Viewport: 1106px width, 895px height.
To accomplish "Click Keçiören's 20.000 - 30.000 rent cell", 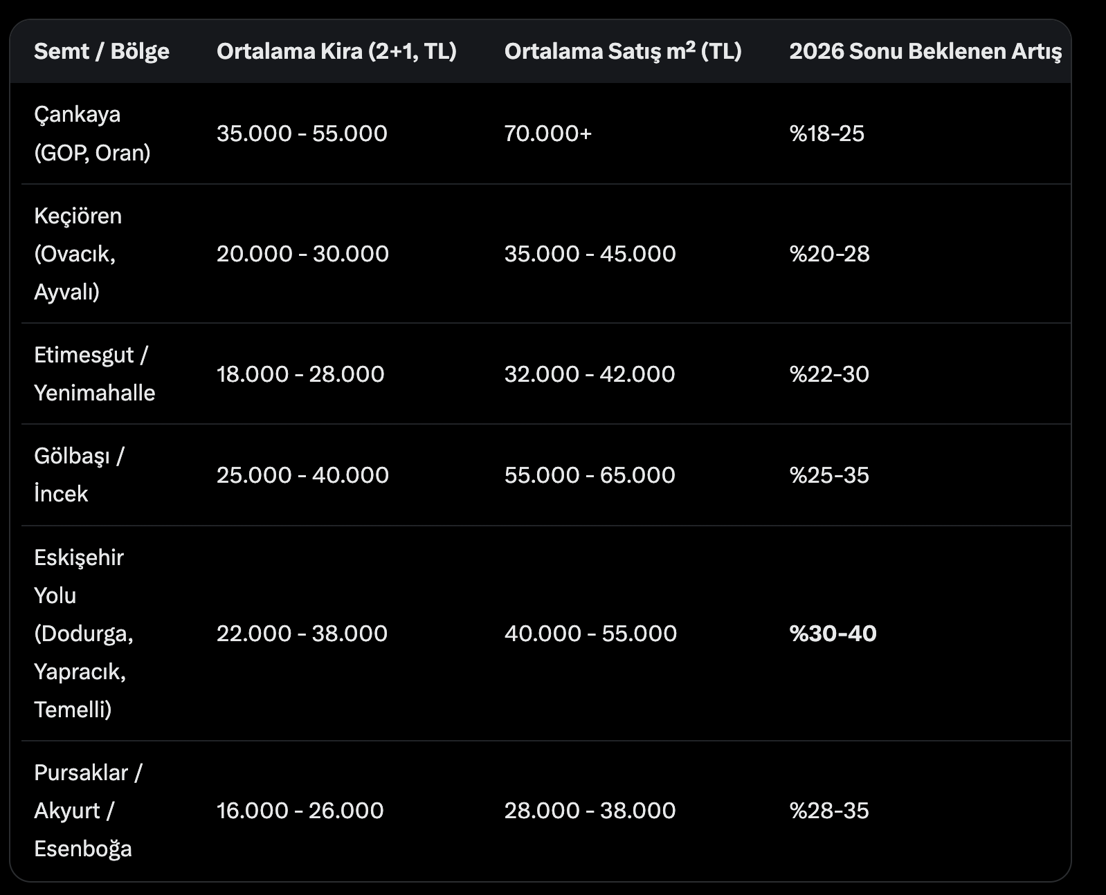I will coord(302,254).
